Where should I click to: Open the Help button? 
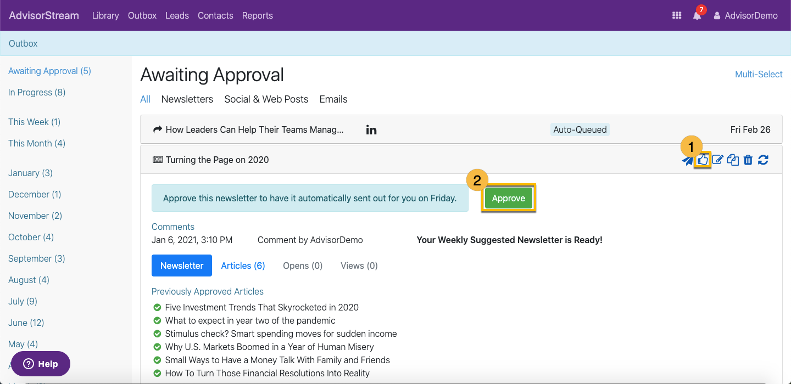tap(41, 364)
